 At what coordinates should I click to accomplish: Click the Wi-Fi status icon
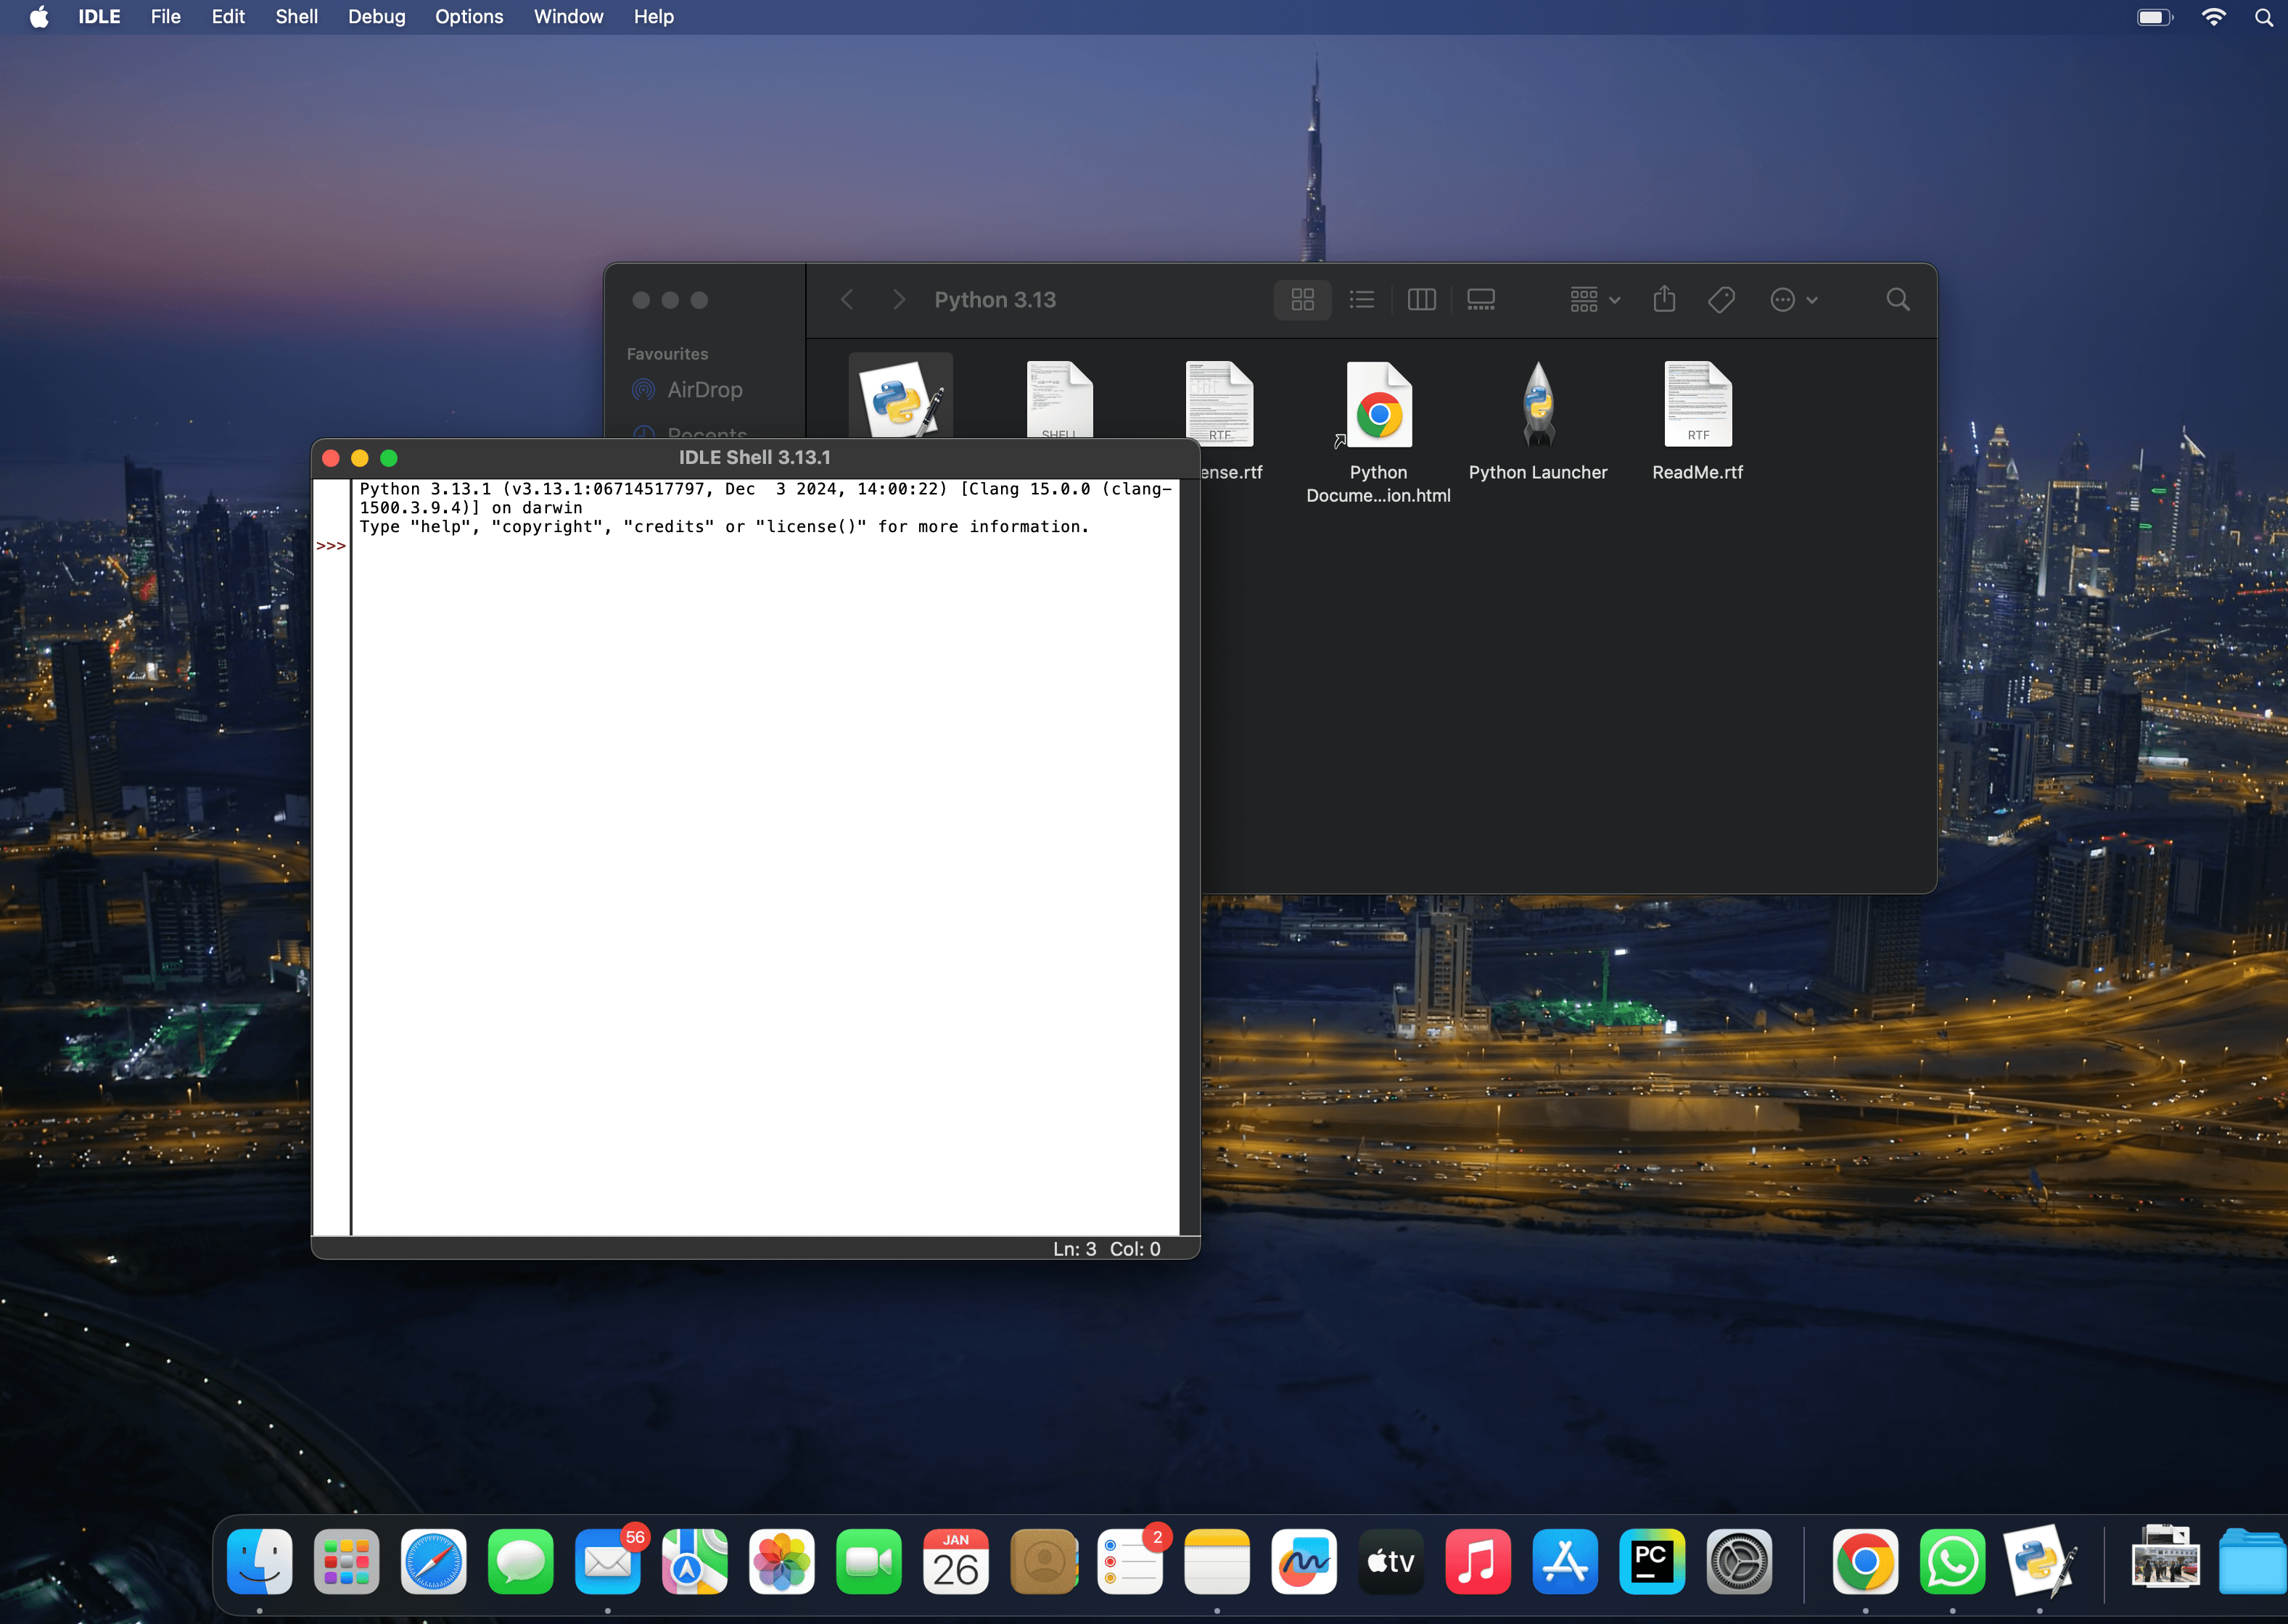tap(2214, 17)
